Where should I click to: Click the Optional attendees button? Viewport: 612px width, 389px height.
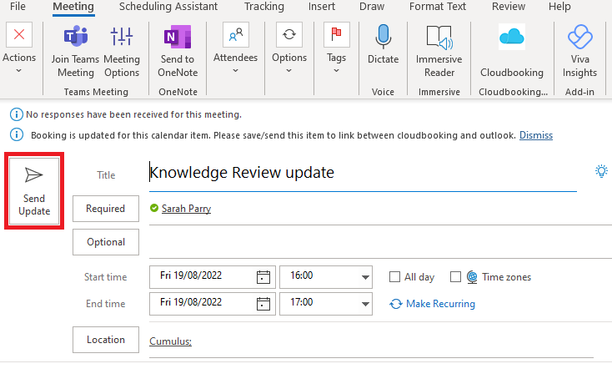click(x=106, y=242)
